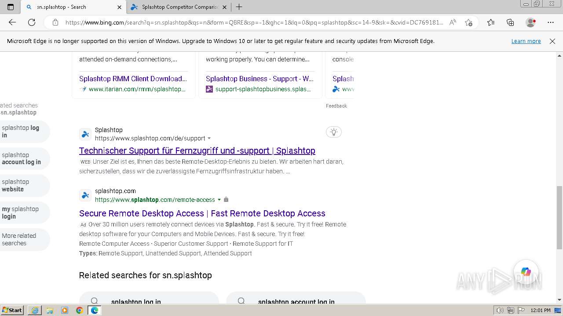Switch to Splashtop Competitor Comparison tab

point(179,7)
